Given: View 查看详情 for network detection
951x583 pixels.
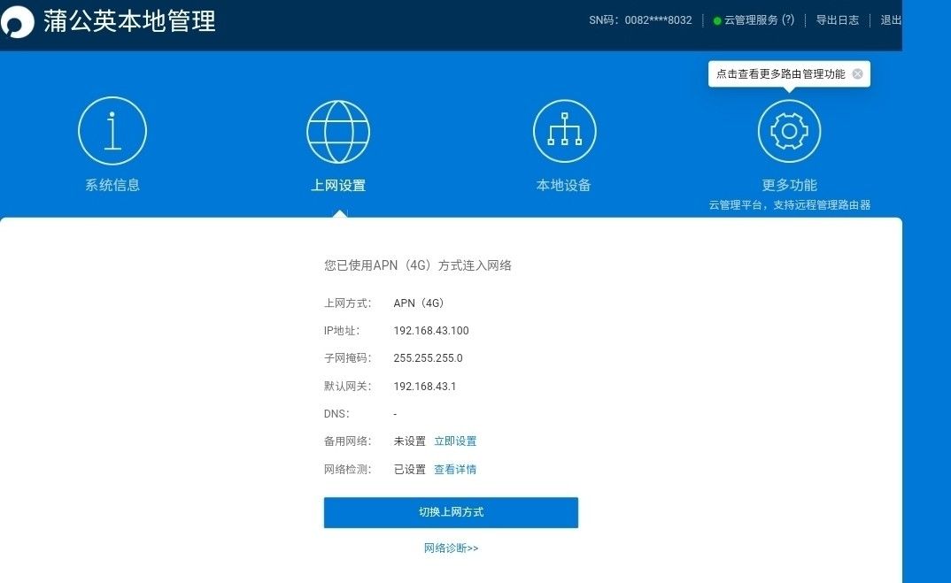Looking at the screenshot, I should (x=455, y=470).
